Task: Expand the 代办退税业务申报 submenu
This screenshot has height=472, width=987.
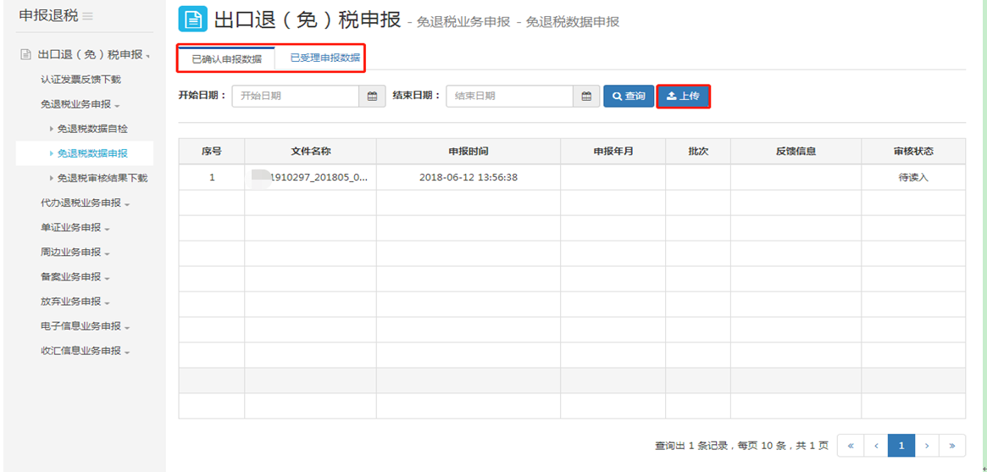Action: tap(85, 203)
